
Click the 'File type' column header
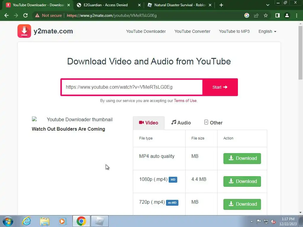[146, 138]
